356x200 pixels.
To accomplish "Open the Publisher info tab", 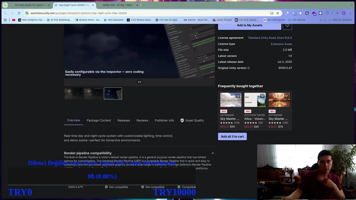I will pos(164,120).
